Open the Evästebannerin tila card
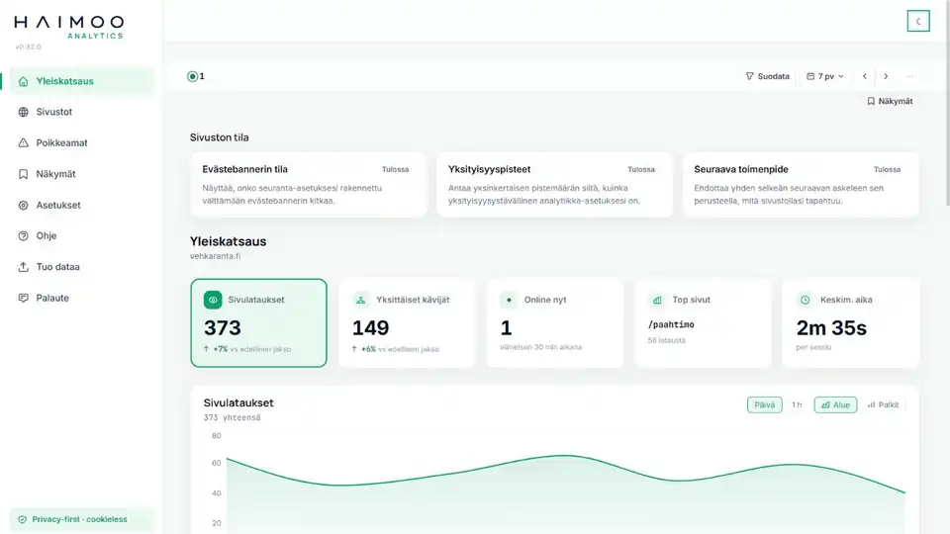950x534 pixels. (309, 185)
